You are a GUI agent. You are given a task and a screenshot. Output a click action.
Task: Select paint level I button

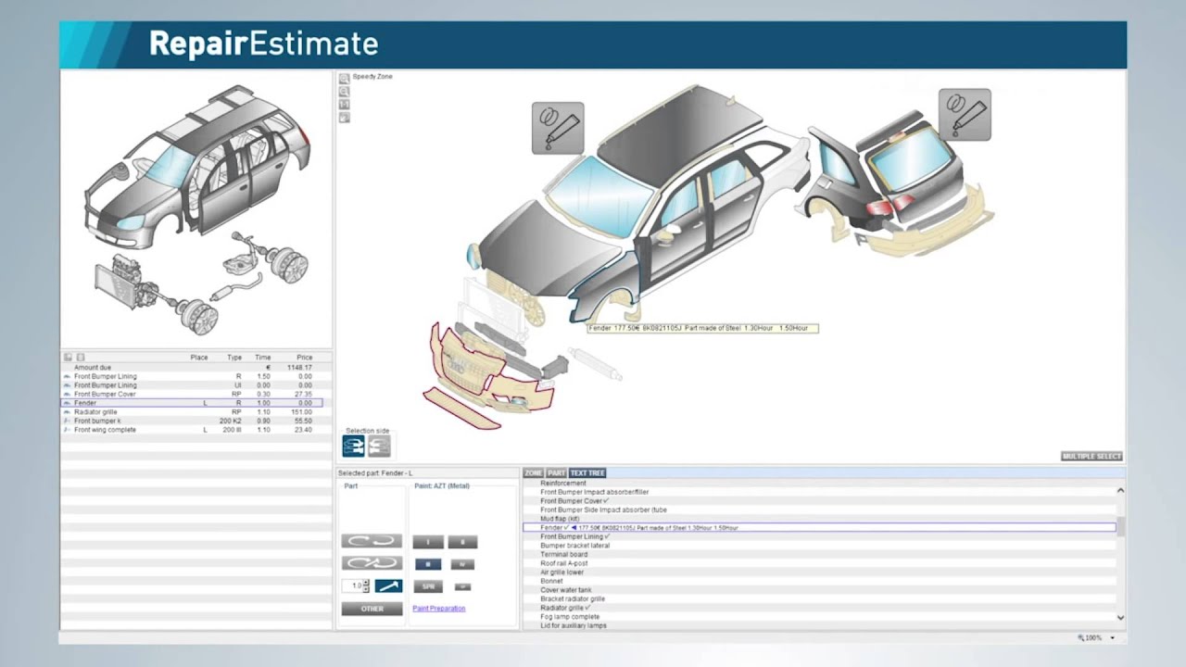tap(428, 542)
